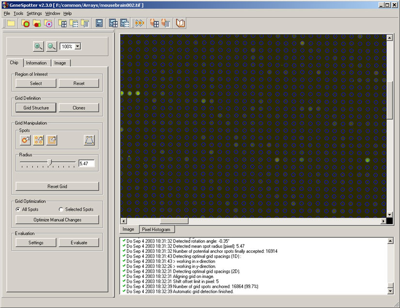
Task: Expand the 100% zoom level dropdown
Action: click(78, 46)
